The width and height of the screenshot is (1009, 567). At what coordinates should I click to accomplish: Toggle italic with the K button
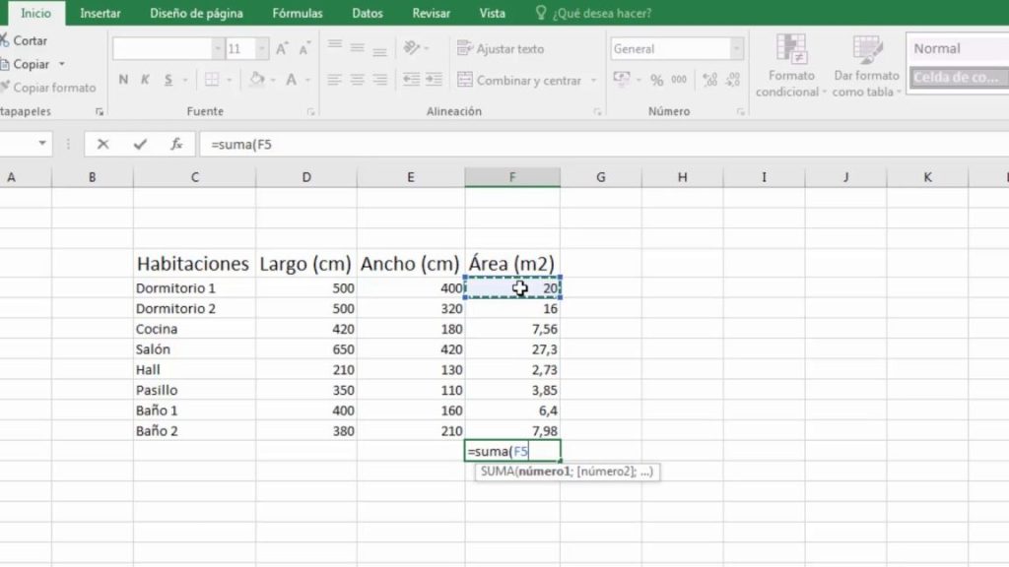tap(146, 80)
